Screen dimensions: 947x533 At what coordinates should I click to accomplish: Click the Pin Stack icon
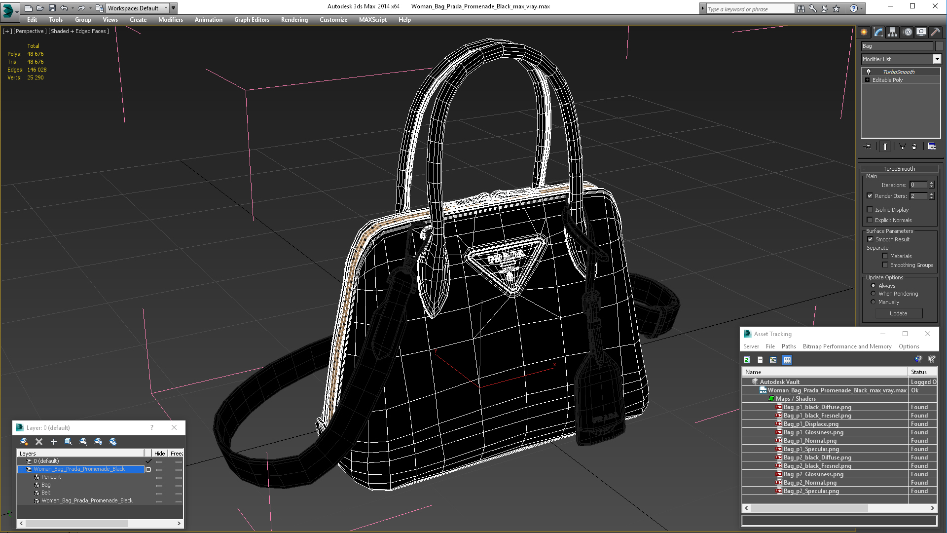868,147
